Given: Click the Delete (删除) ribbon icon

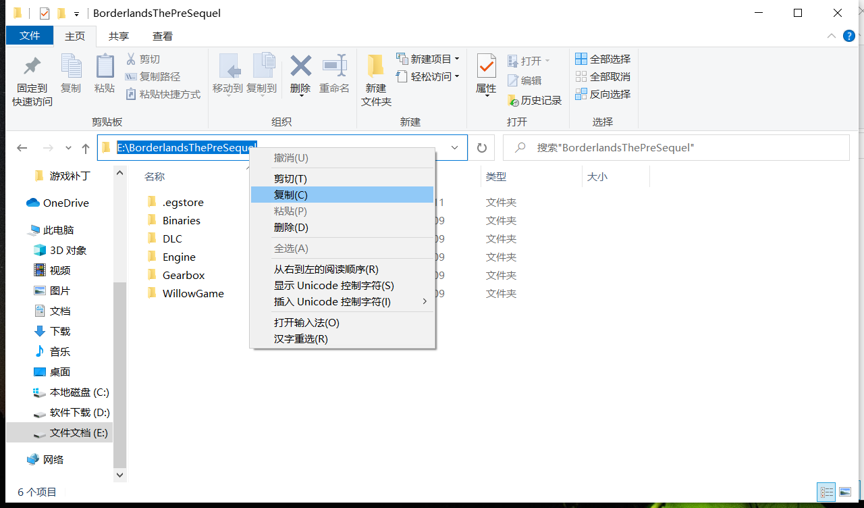Looking at the screenshot, I should click(300, 66).
